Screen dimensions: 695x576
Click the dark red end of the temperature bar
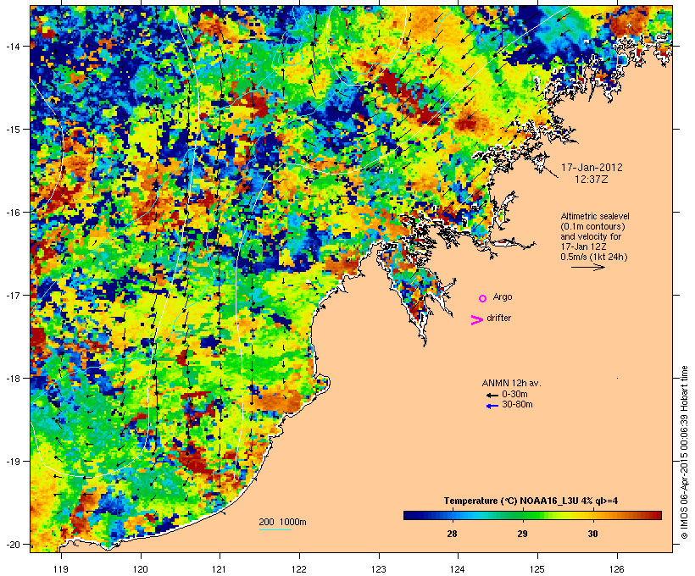click(657, 515)
